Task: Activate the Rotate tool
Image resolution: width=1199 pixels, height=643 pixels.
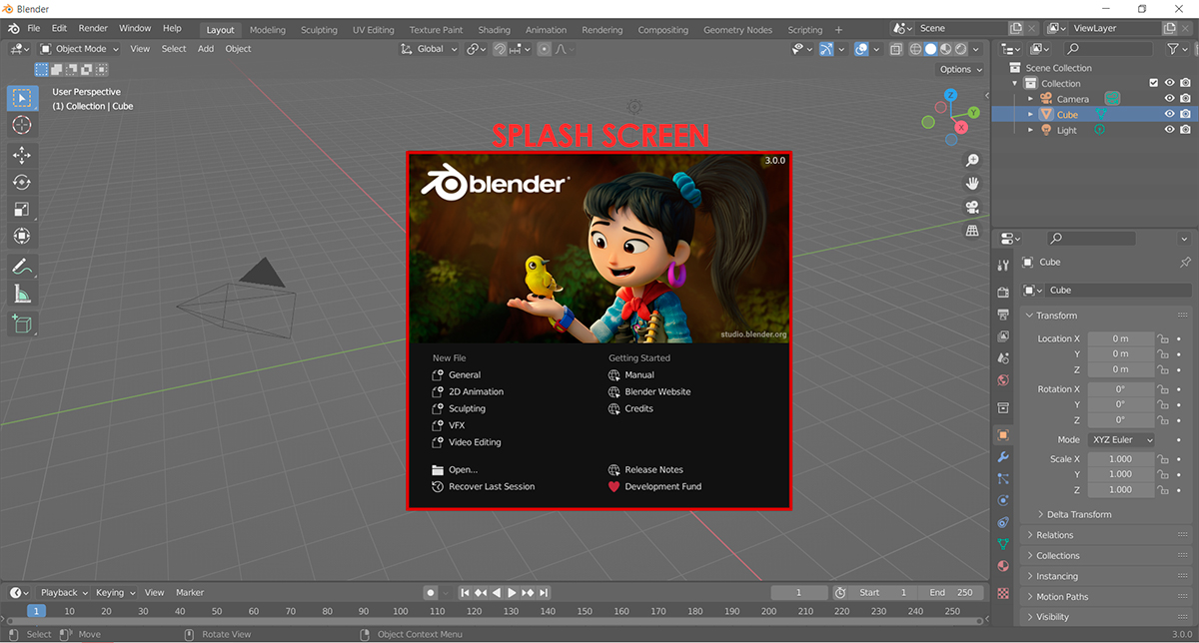Action: (22, 182)
